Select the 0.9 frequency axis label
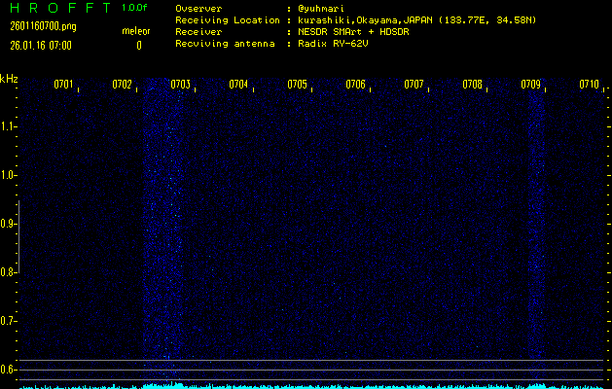This screenshot has width=612, height=389. [9, 224]
